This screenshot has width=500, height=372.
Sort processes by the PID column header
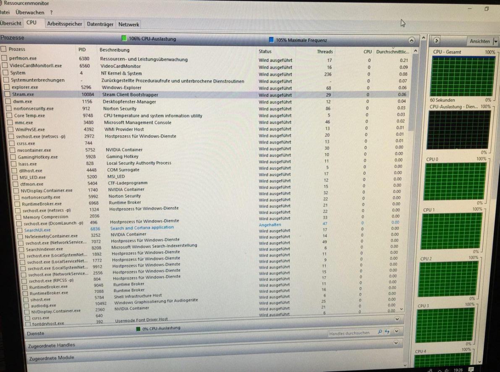coord(82,49)
